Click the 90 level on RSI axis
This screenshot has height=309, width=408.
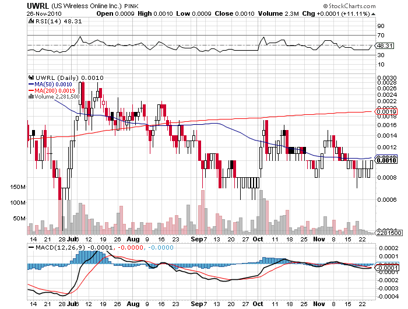(x=381, y=26)
